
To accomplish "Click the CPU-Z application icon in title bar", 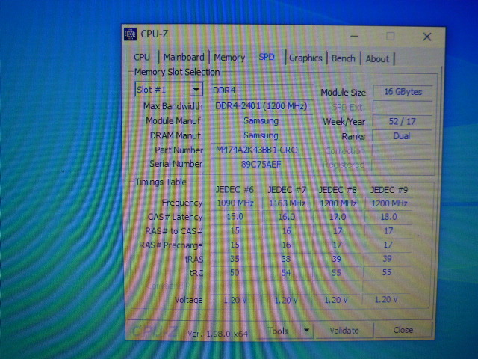I will [130, 34].
